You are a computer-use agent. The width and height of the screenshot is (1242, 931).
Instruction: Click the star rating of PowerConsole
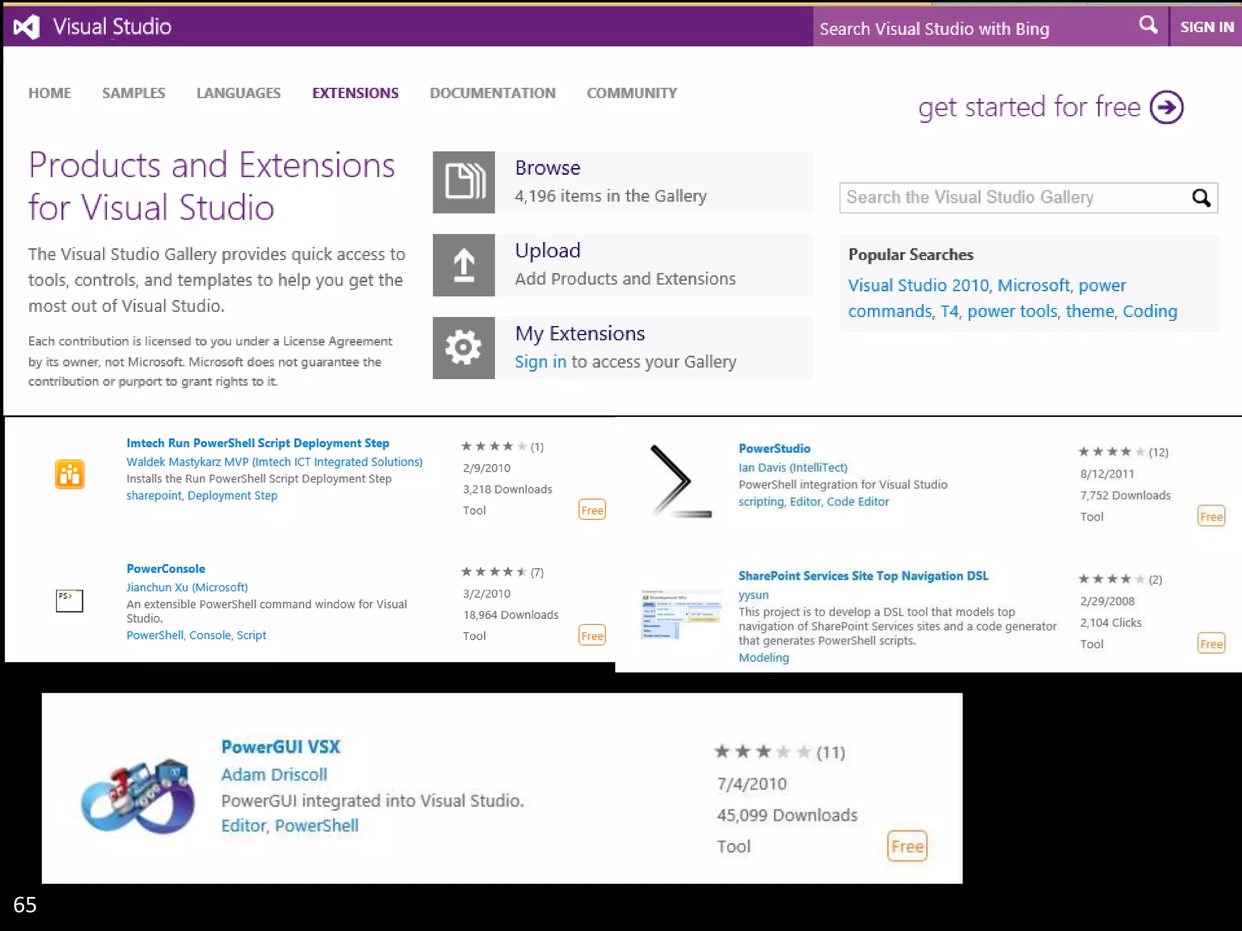[494, 572]
